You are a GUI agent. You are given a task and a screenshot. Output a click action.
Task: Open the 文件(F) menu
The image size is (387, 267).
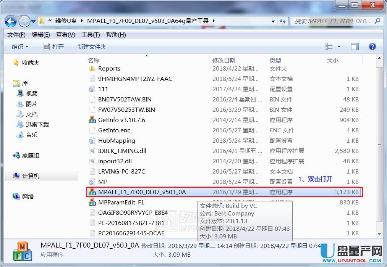click(16, 35)
